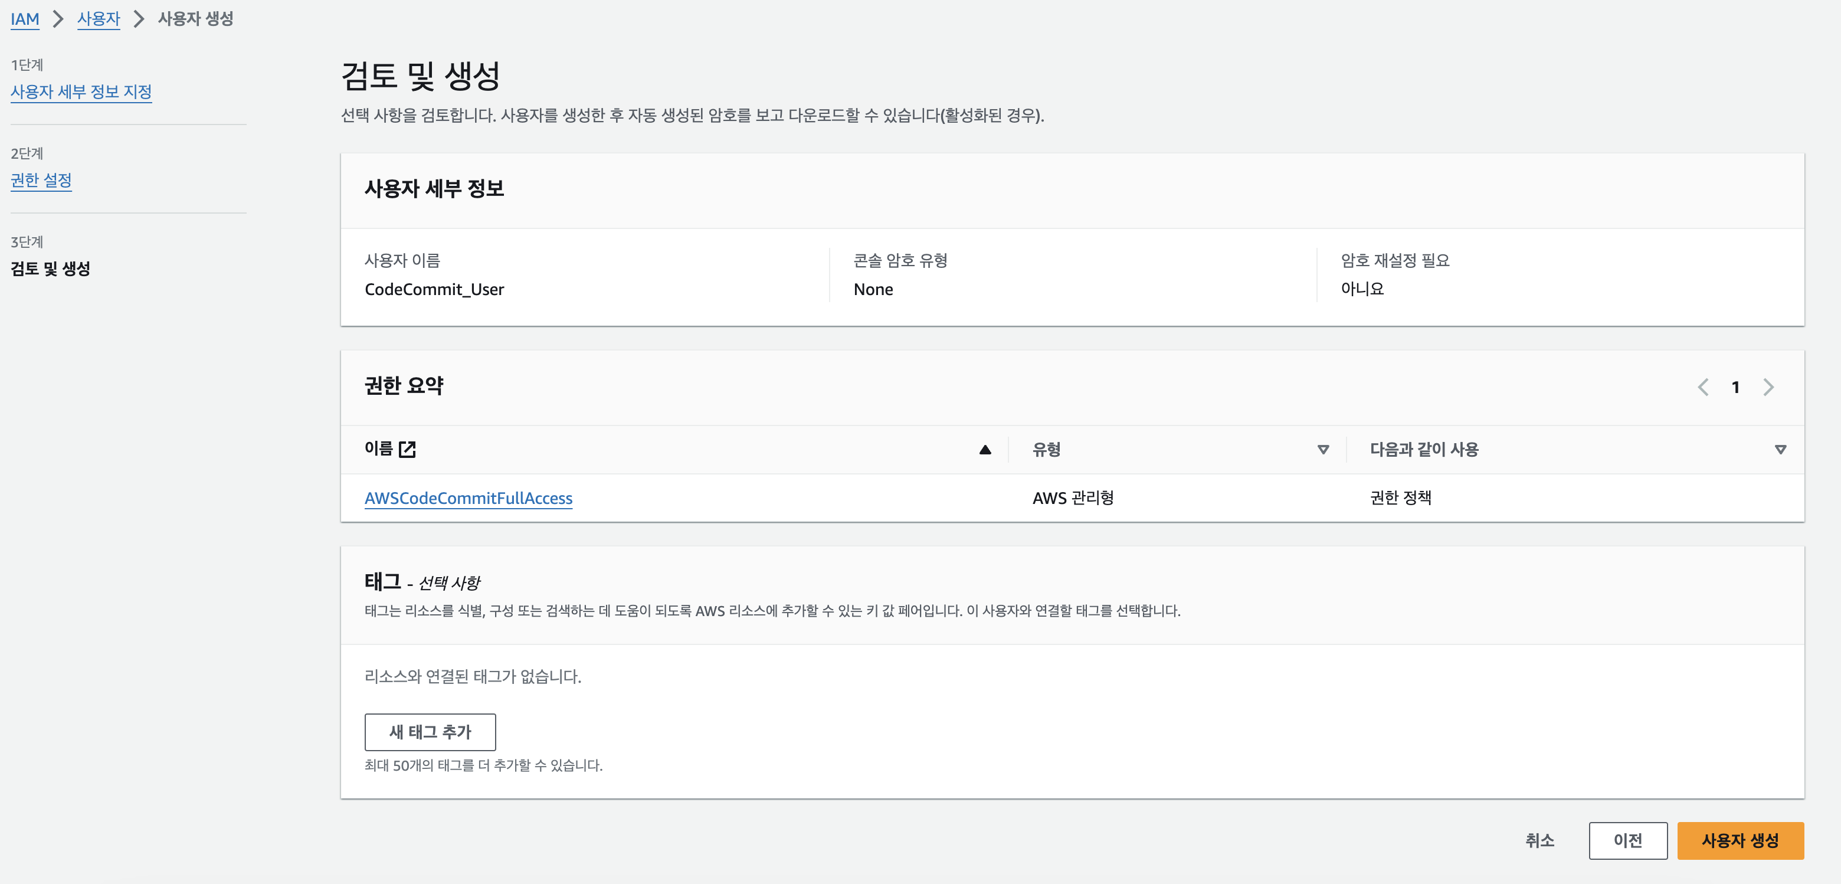Click the external link icon next to 이름
The height and width of the screenshot is (884, 1841).
(x=407, y=450)
